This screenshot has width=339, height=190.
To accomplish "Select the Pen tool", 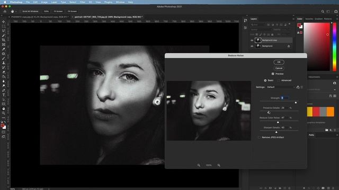I will click(x=4, y=90).
